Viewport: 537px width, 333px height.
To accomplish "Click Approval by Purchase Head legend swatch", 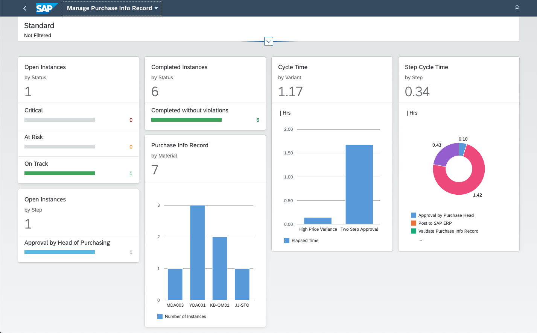I will tap(414, 215).
